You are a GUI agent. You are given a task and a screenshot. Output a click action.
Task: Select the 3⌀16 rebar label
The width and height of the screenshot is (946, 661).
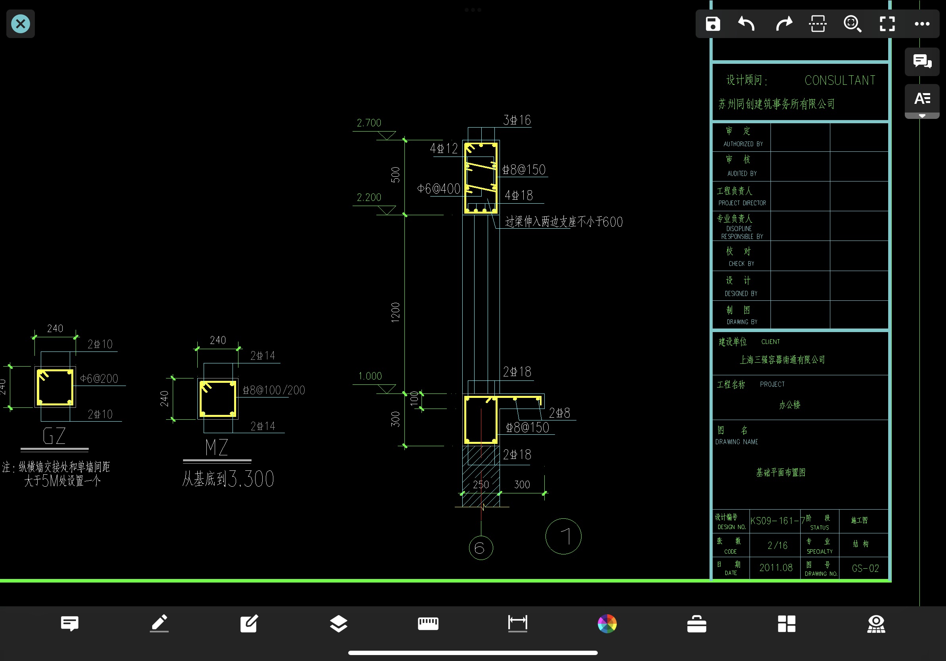pyautogui.click(x=517, y=120)
